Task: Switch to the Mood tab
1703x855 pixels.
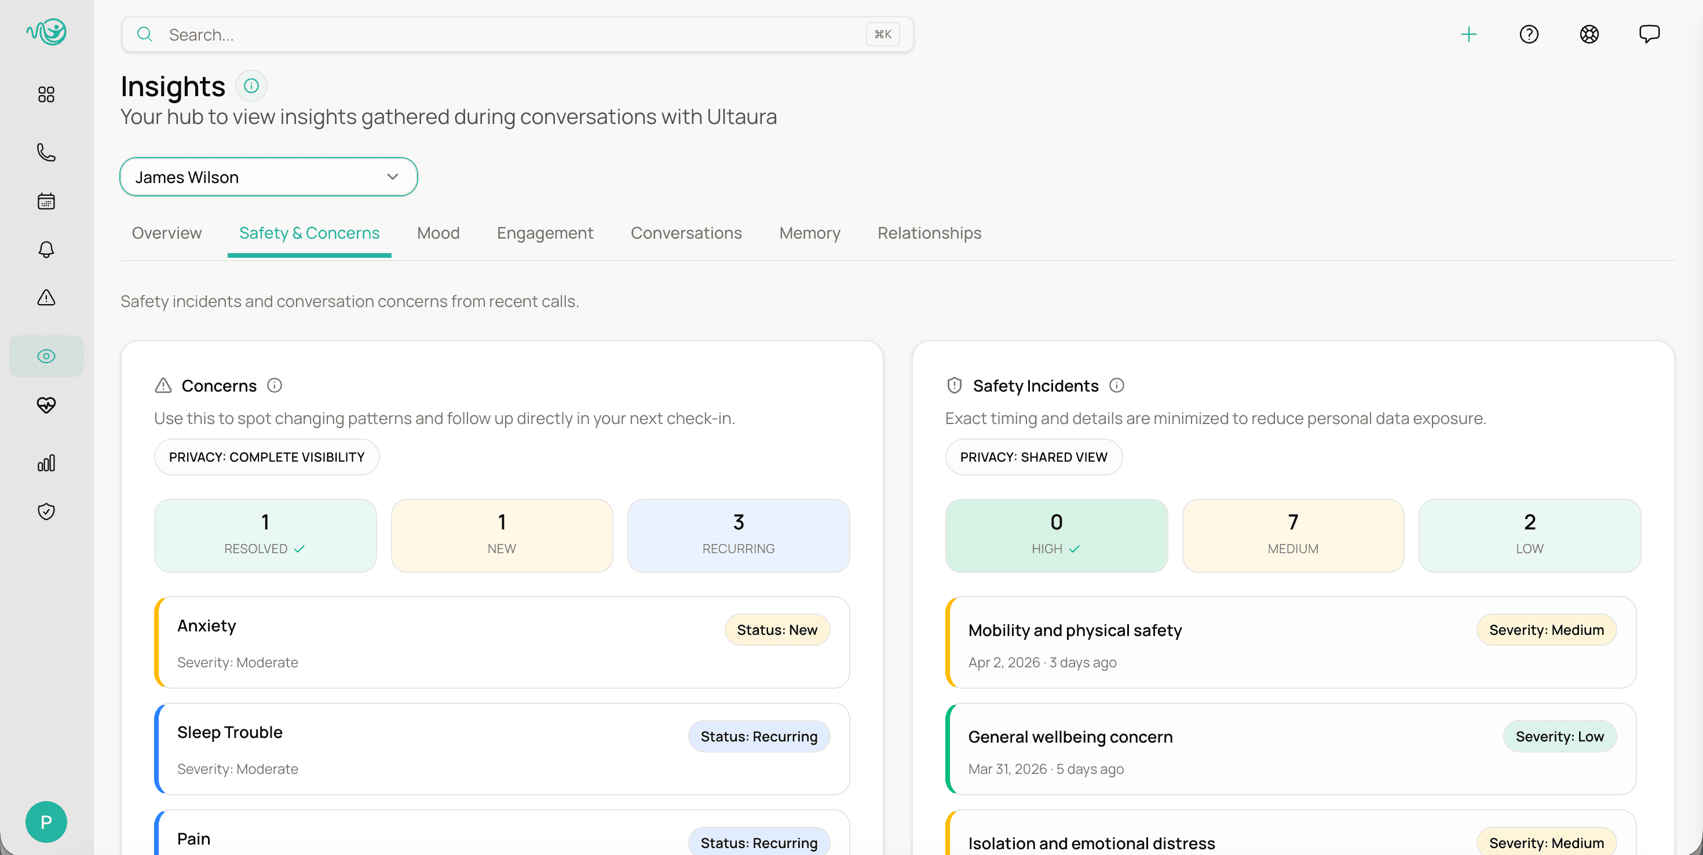Action: click(x=438, y=233)
